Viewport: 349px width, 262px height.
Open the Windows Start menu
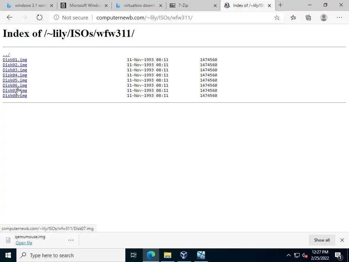(x=8, y=255)
